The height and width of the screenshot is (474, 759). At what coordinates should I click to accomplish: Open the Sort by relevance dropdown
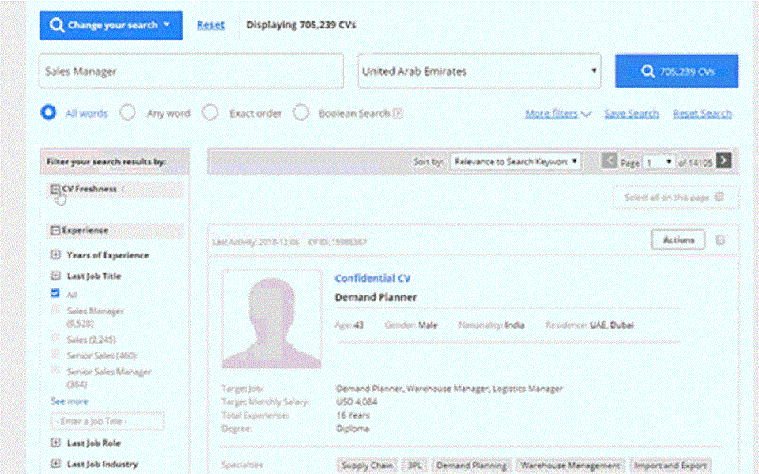515,160
